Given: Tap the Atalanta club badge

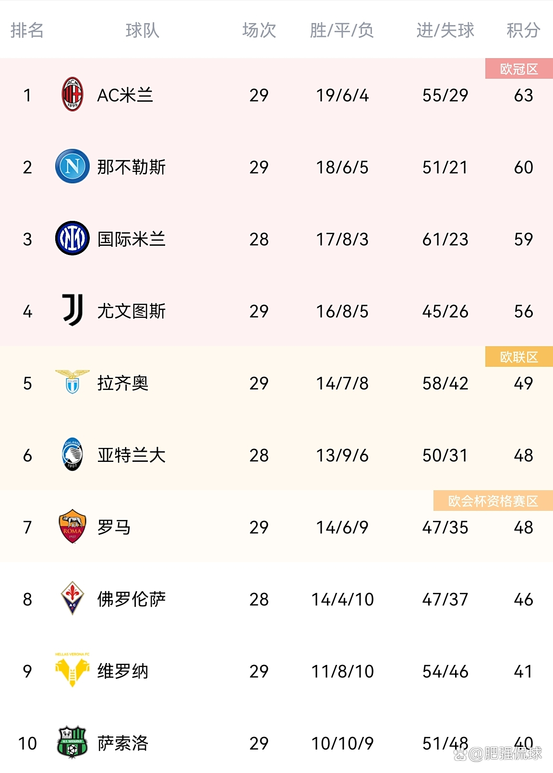Looking at the screenshot, I should pos(72,454).
